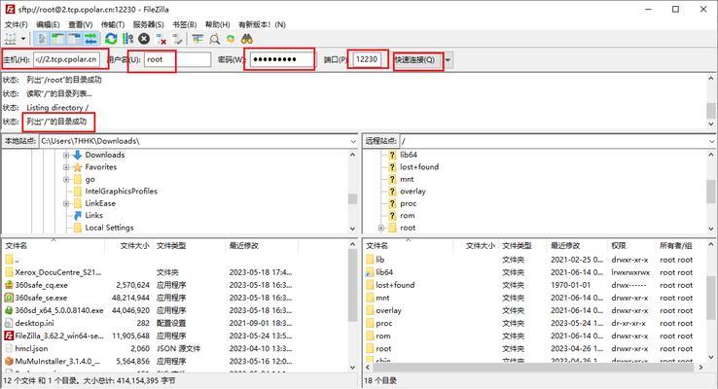Screen dimensions: 718x389
Task: Click the 用户名 username field
Action: click(177, 59)
